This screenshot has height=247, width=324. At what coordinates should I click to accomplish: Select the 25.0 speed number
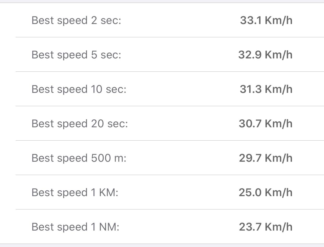click(x=250, y=192)
